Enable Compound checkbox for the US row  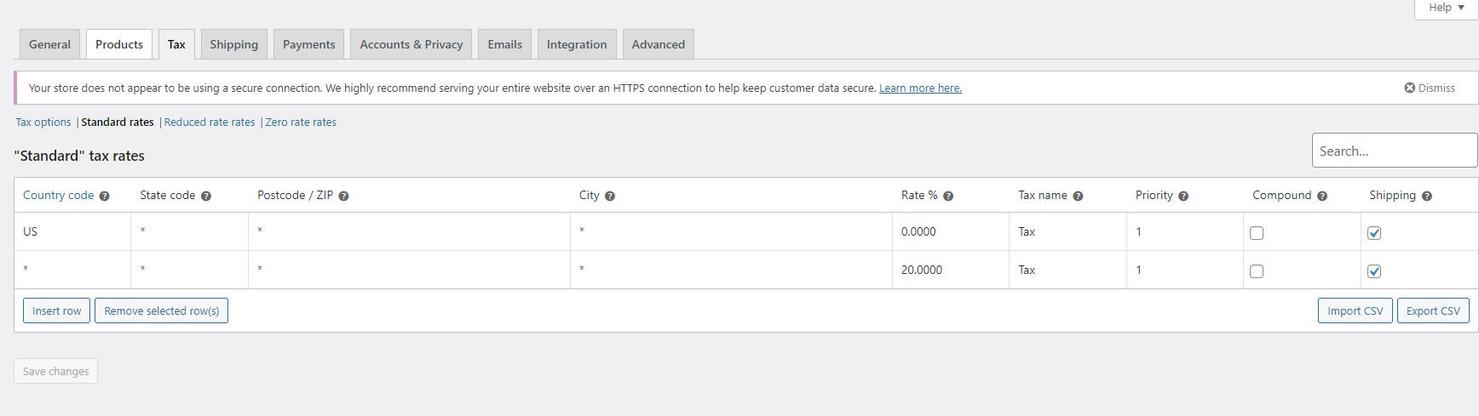pyautogui.click(x=1257, y=233)
